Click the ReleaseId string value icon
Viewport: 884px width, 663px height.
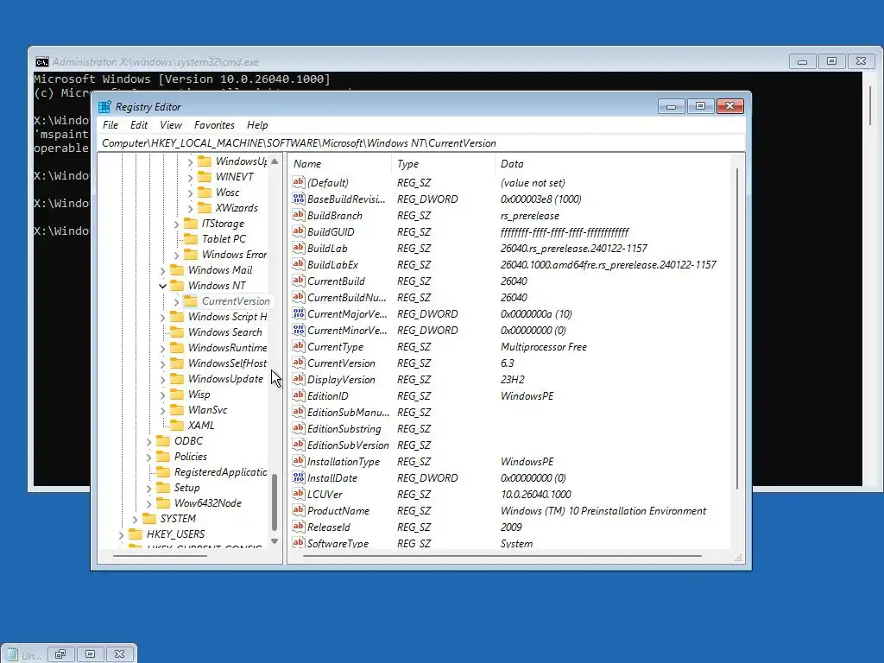pos(298,526)
